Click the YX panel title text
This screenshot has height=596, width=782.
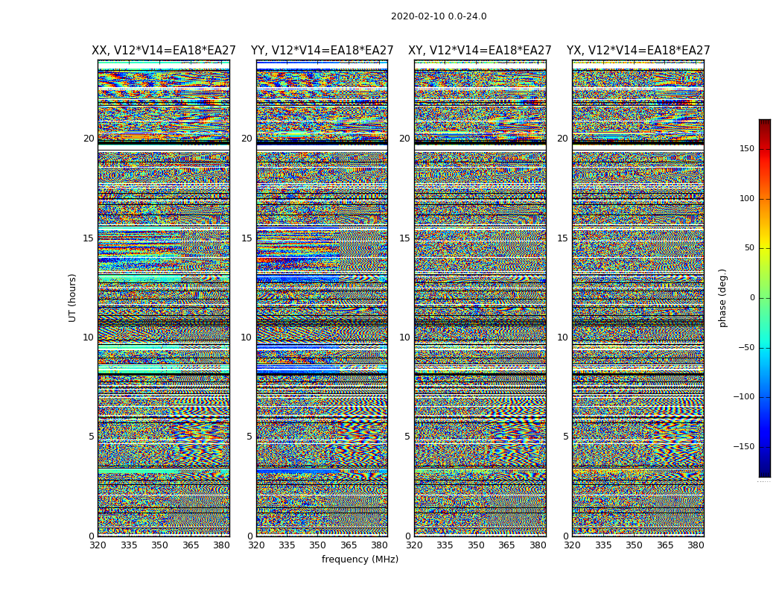click(x=638, y=51)
